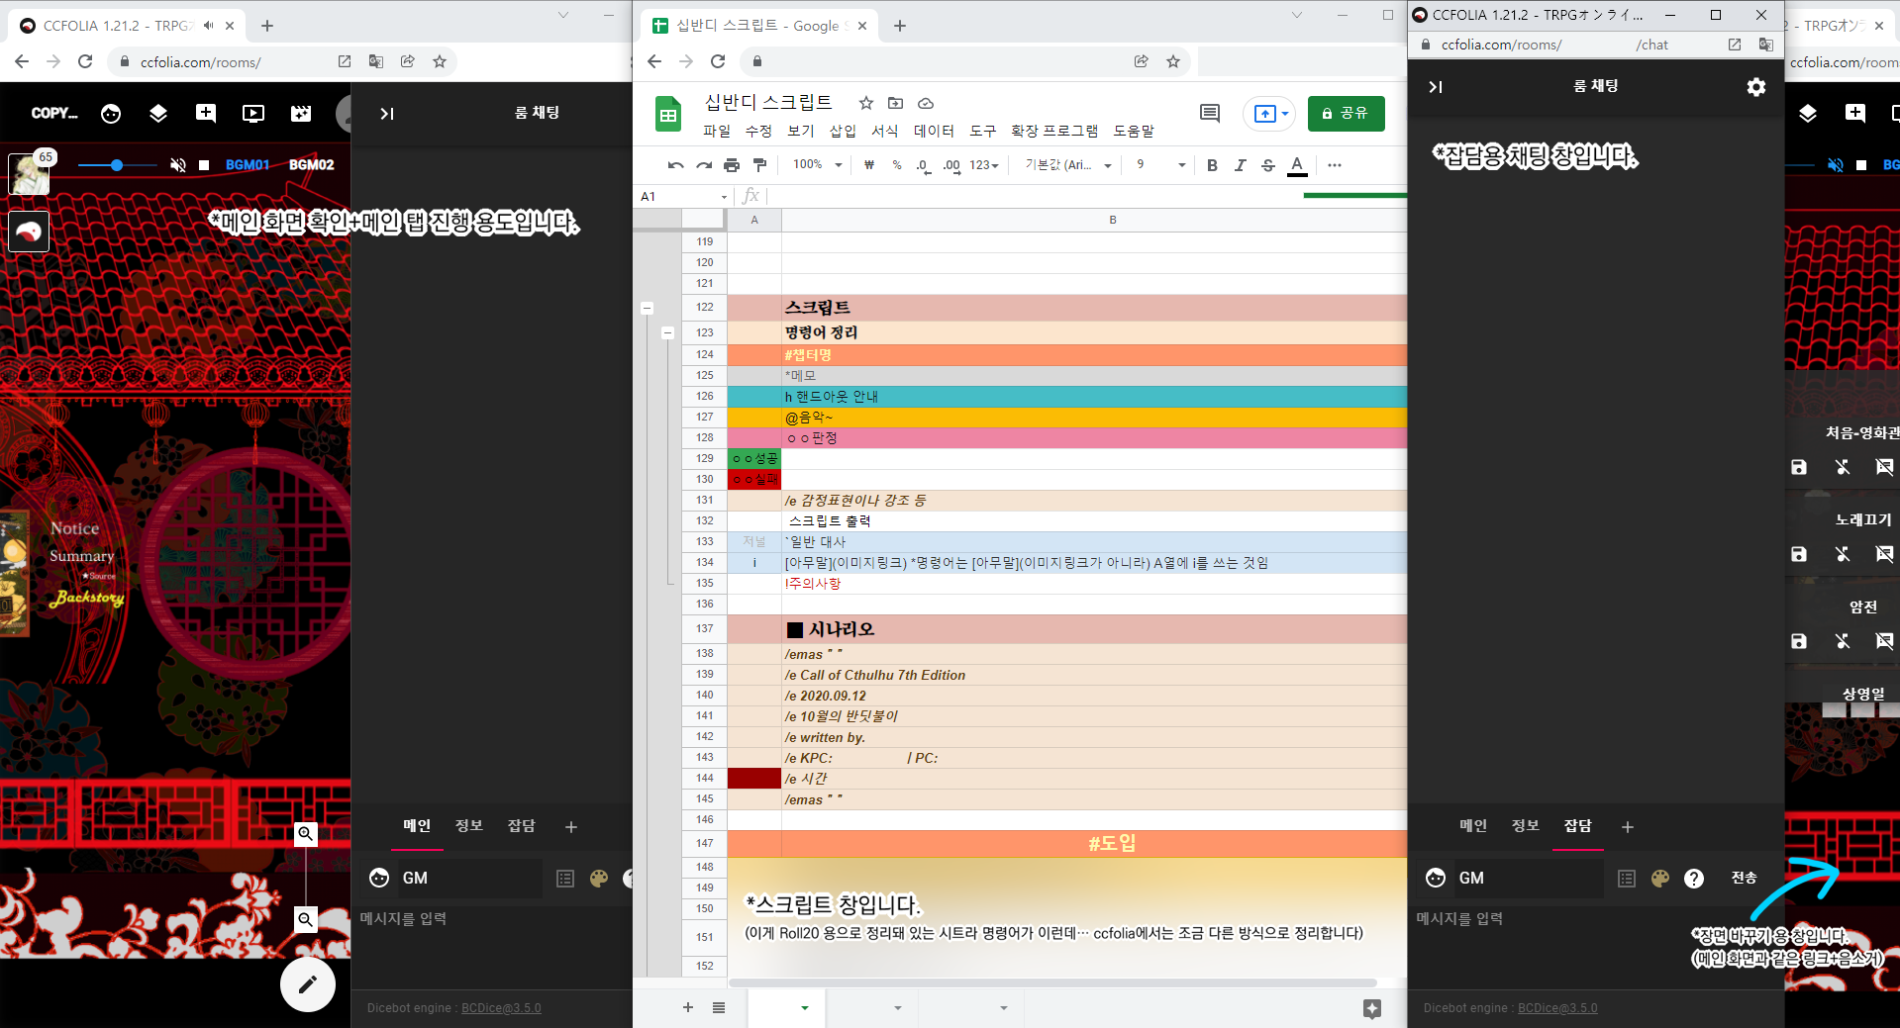Click the message input in left chat
The image size is (1900, 1028).
click(x=492, y=919)
